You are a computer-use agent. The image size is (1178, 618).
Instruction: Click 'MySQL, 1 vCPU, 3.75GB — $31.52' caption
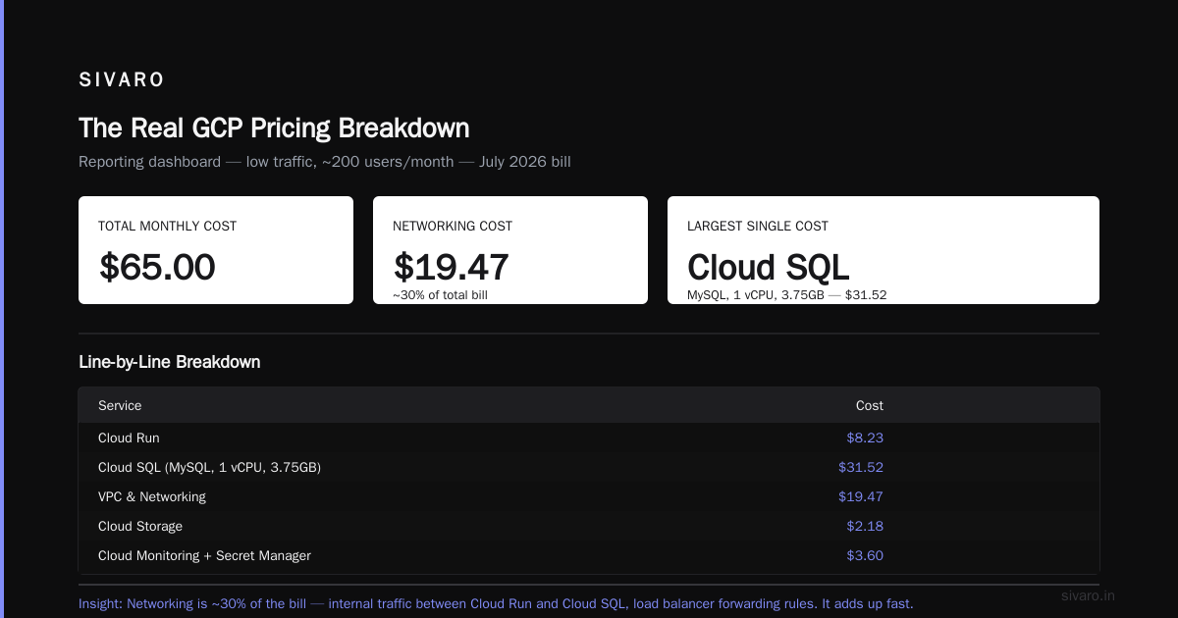click(787, 294)
